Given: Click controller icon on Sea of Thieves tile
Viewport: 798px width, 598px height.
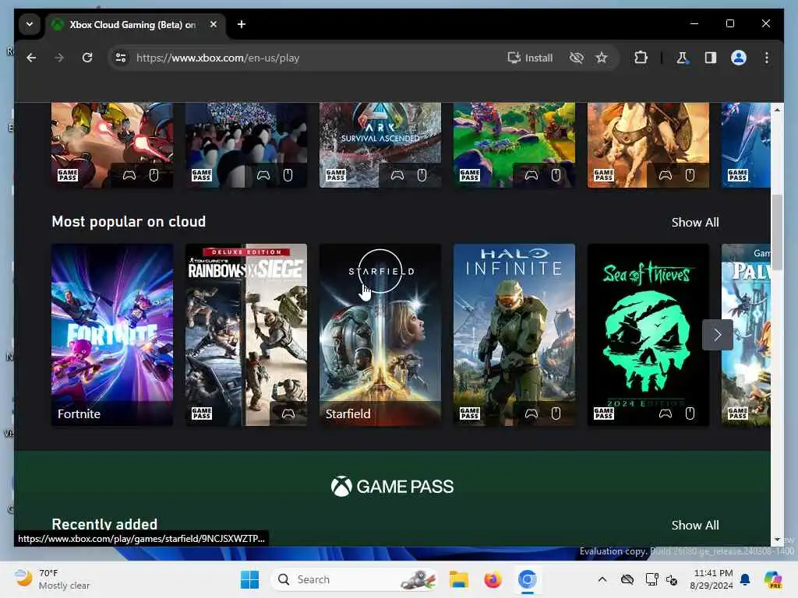Looking at the screenshot, I should [x=666, y=413].
